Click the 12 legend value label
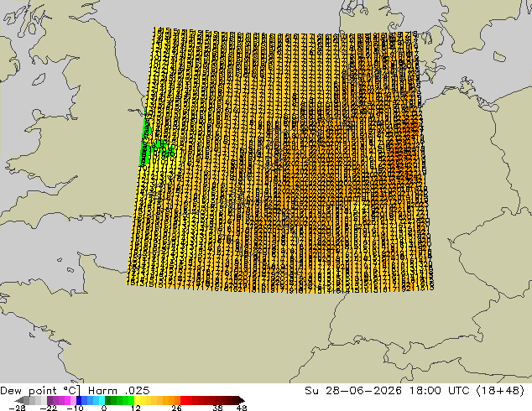532x411 pixels. 136,408
